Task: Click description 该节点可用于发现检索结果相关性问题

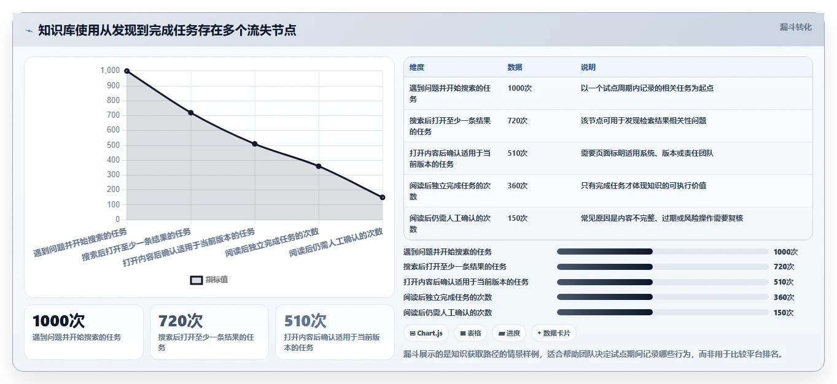Action: tap(644, 121)
